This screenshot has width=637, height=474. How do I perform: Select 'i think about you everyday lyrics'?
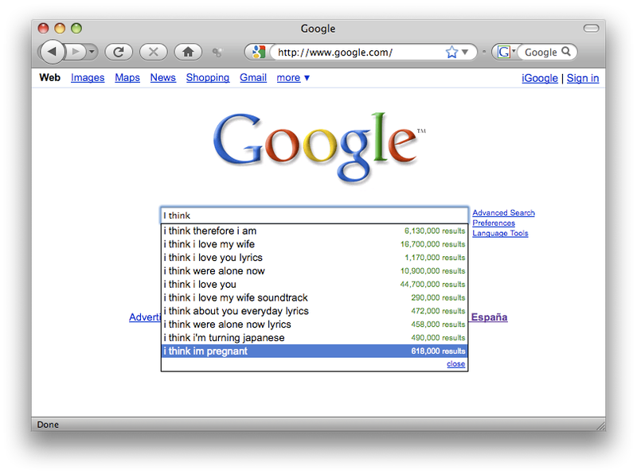pyautogui.click(x=315, y=311)
